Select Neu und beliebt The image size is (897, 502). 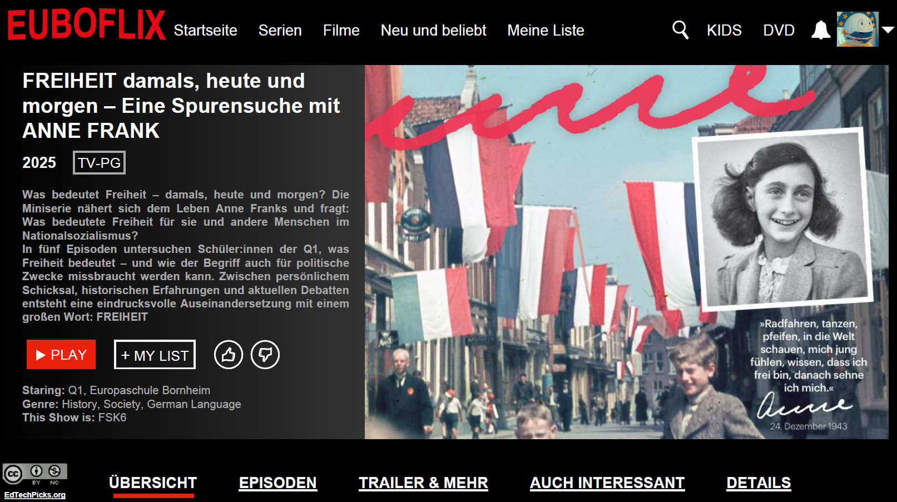click(x=433, y=31)
